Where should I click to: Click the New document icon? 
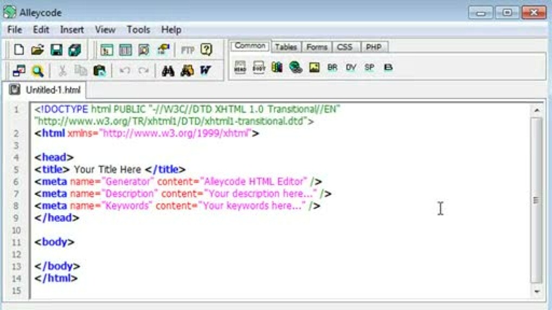click(x=19, y=50)
